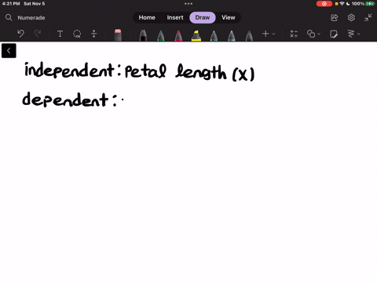Pick the green pen
The width and height of the screenshot is (377, 282).
161,36
